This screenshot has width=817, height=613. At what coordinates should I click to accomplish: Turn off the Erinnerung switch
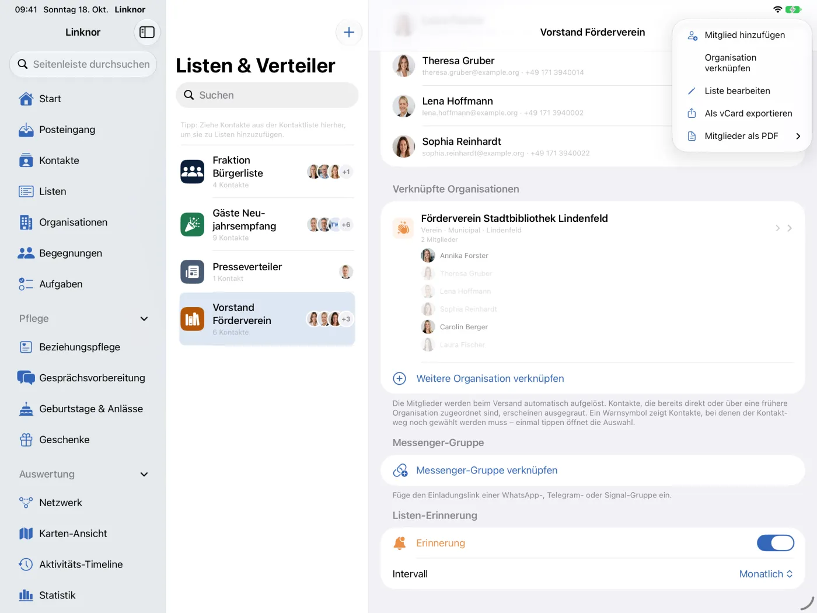coord(776,543)
